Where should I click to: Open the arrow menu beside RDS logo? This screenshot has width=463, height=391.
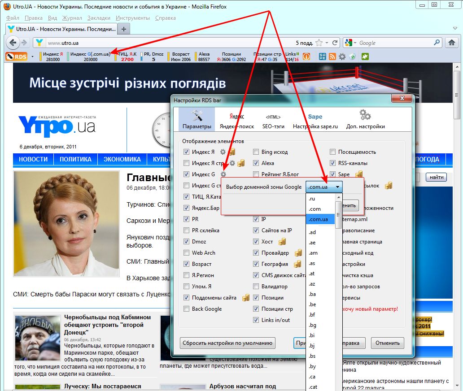tap(32, 56)
